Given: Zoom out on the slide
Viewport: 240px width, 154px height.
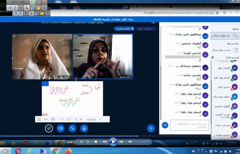Looking at the screenshot, I should click(x=69, y=119).
